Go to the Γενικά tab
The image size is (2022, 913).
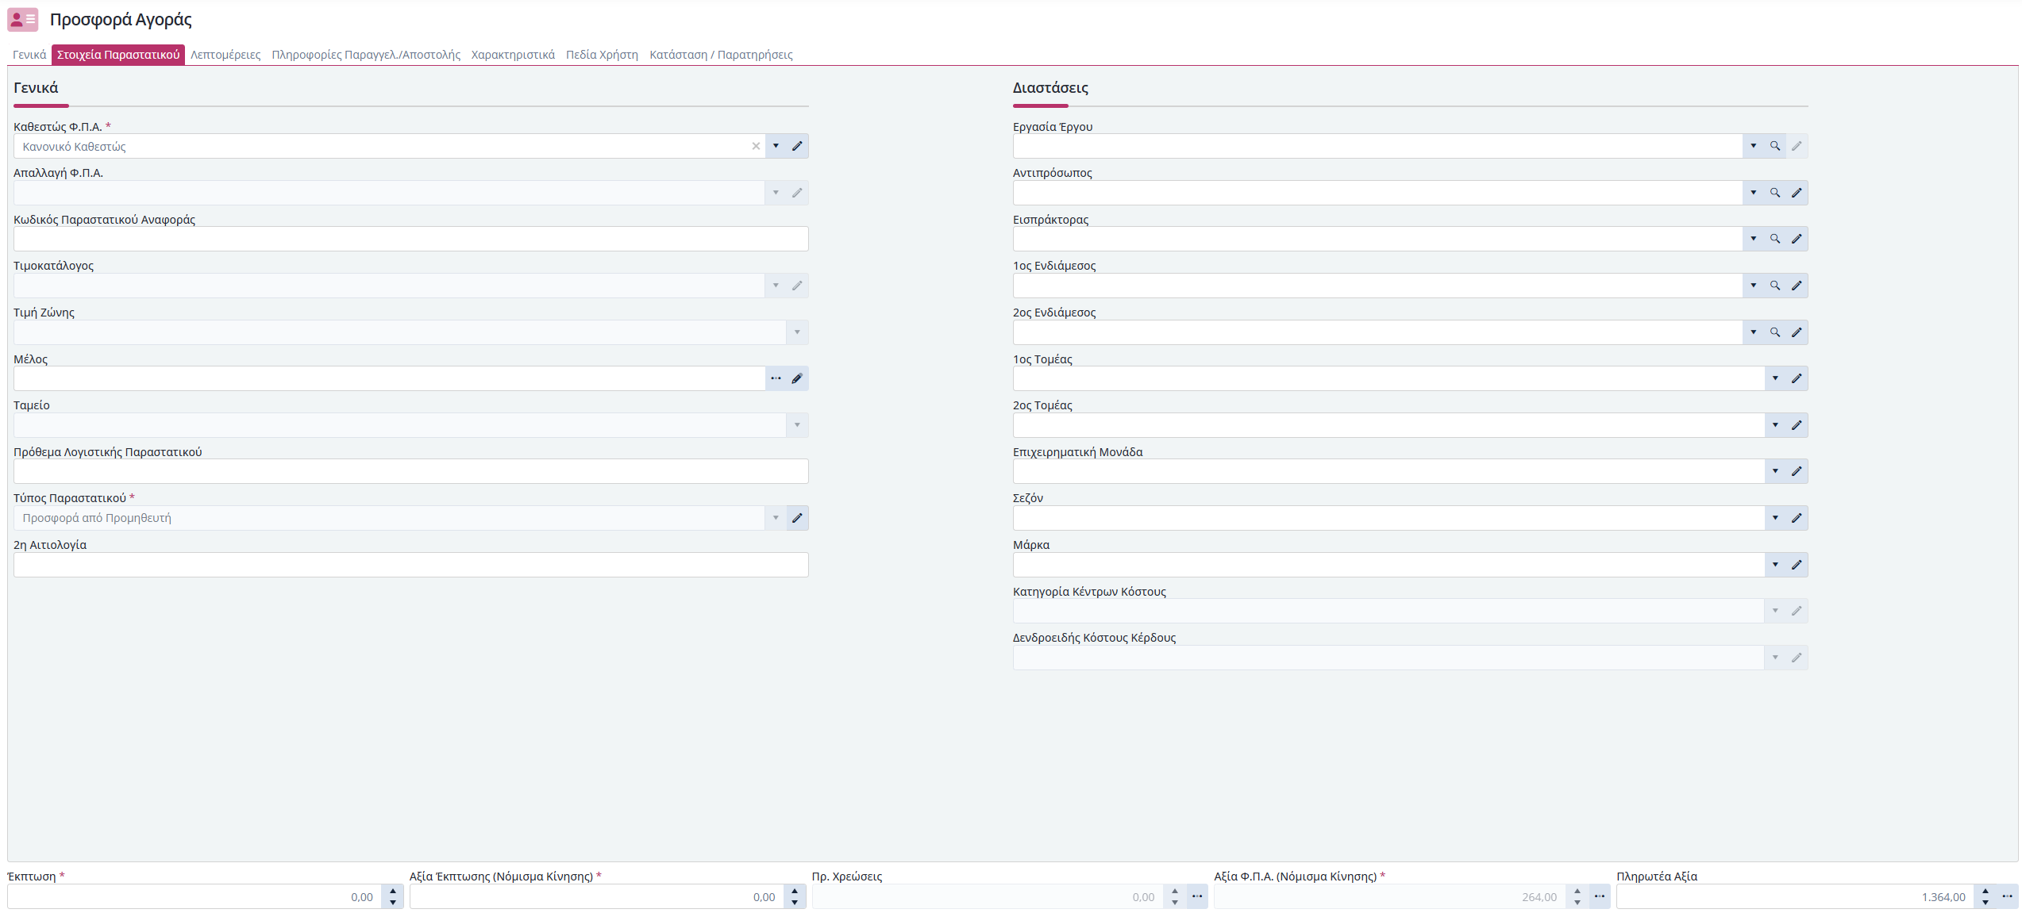coord(29,55)
